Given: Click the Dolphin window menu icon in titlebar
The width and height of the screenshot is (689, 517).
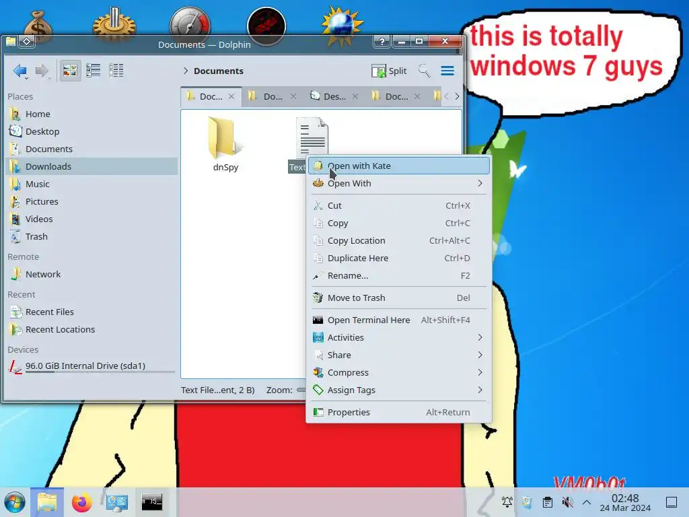Looking at the screenshot, I should click(x=11, y=41).
